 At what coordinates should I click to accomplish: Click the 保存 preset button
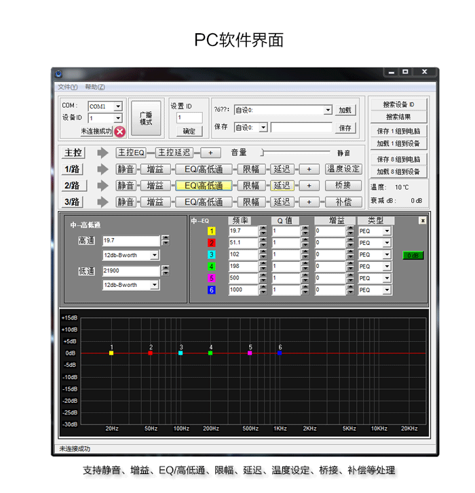(345, 128)
